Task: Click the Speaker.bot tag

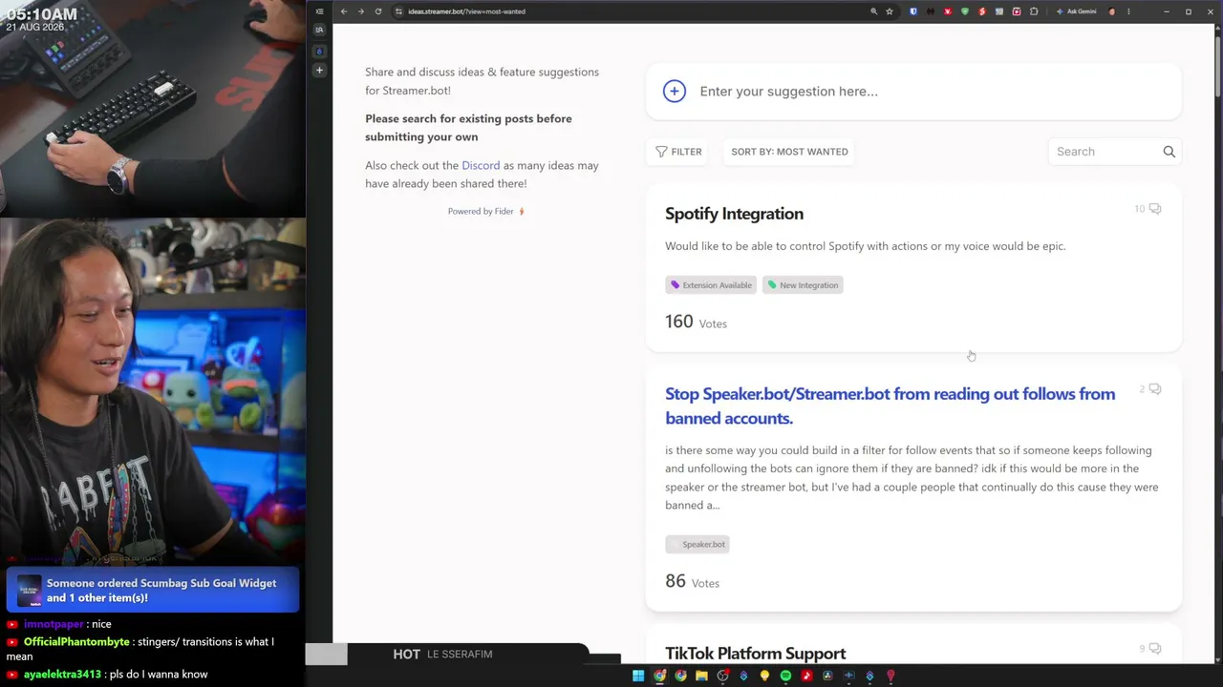Action: tap(697, 544)
